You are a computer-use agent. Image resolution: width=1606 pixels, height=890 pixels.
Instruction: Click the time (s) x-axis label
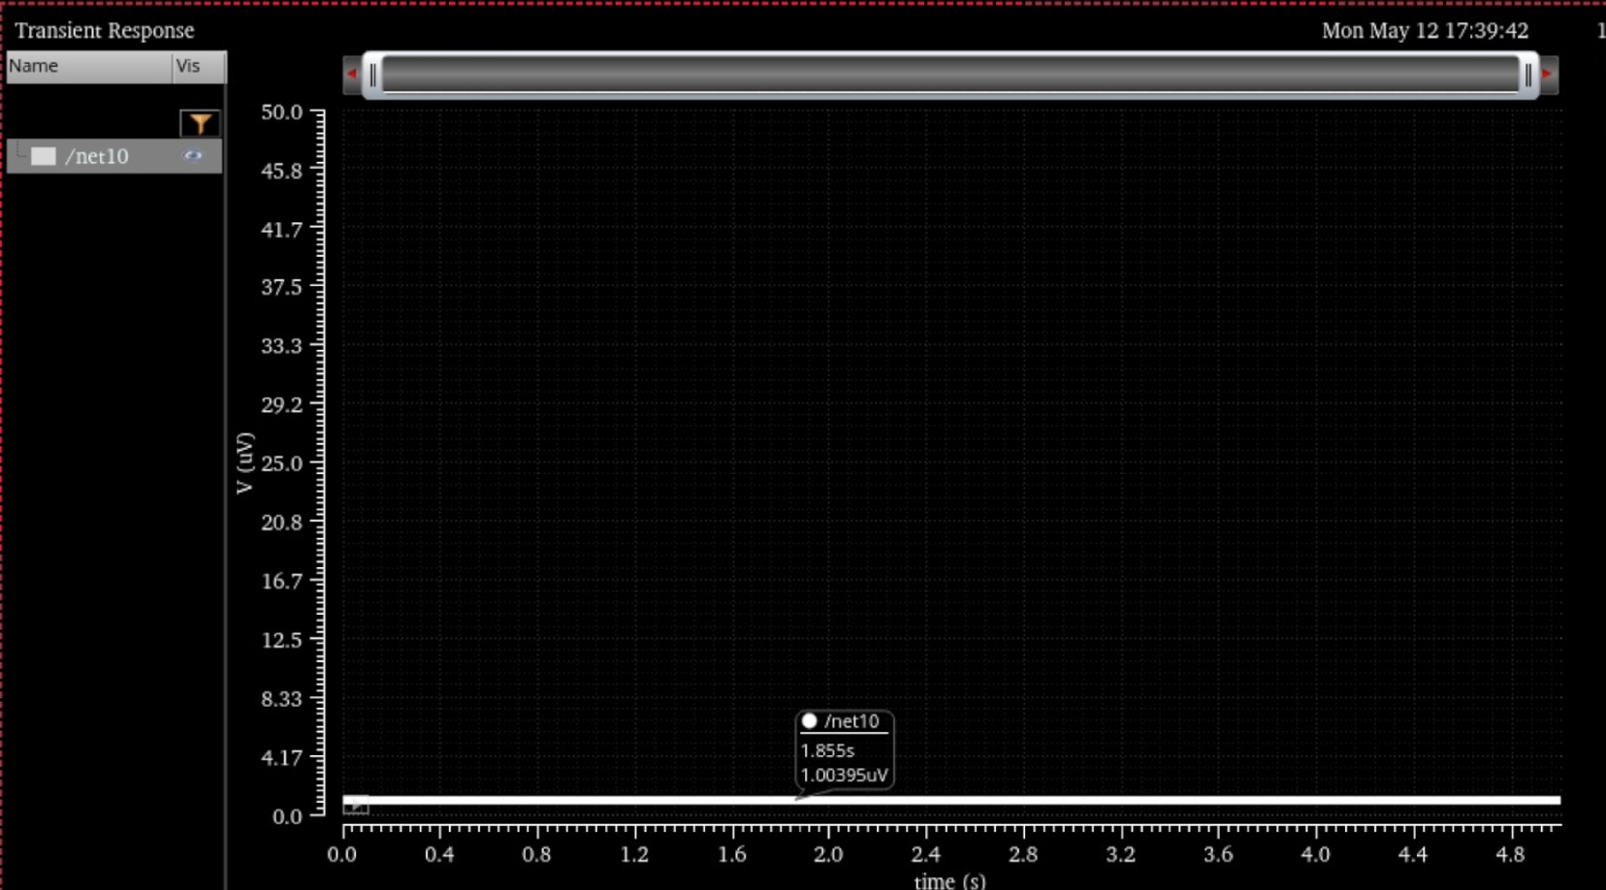pos(949,880)
